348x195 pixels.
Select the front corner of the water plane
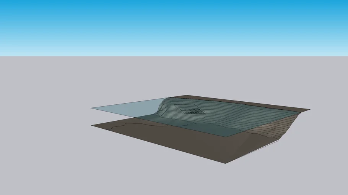[x=228, y=136]
